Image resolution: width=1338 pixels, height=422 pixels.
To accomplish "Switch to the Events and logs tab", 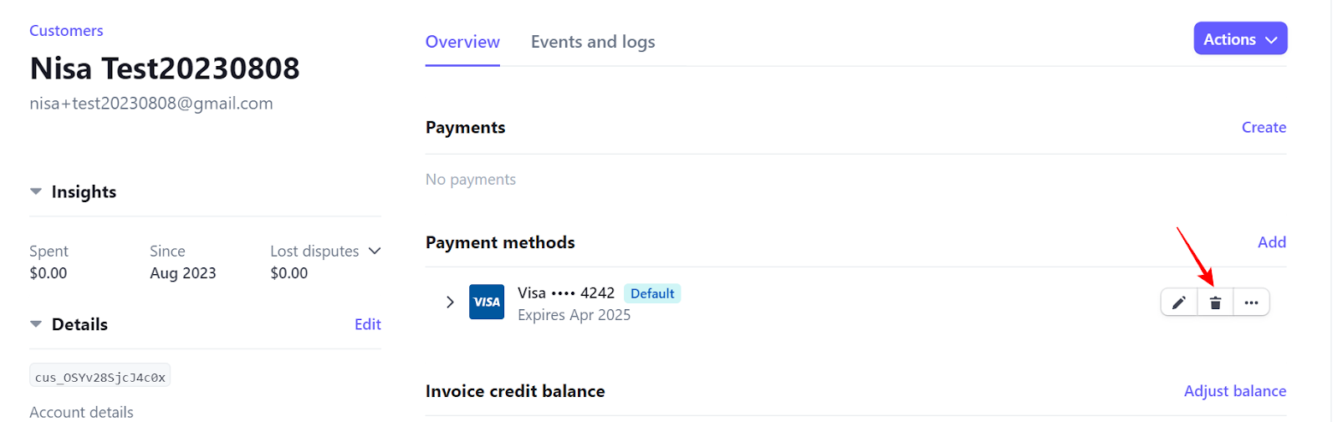I will click(593, 42).
